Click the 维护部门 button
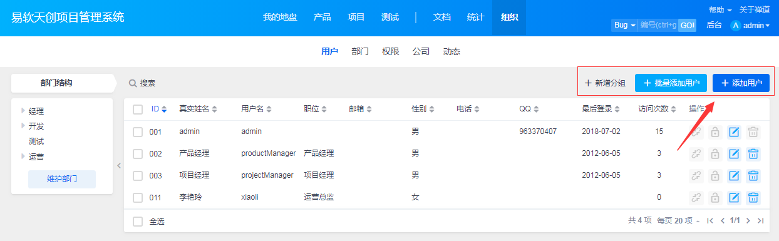 pyautogui.click(x=62, y=179)
